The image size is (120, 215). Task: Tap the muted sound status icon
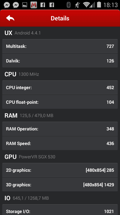[x=78, y=5]
